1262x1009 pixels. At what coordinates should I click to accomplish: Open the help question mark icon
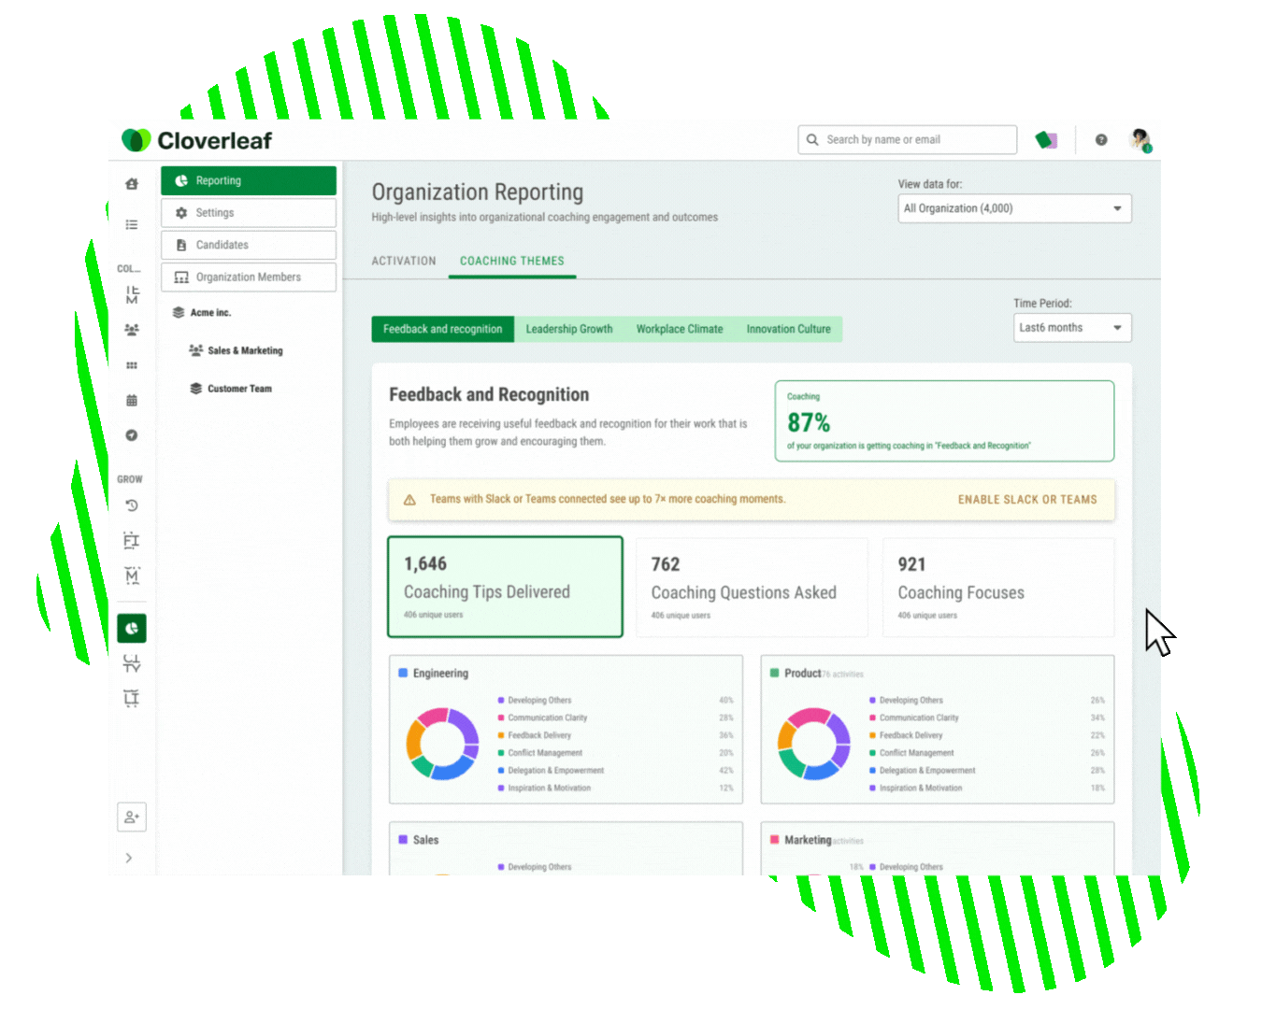pos(1101,139)
